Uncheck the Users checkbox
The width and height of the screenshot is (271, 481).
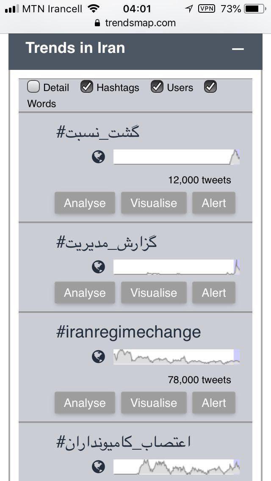pos(157,87)
